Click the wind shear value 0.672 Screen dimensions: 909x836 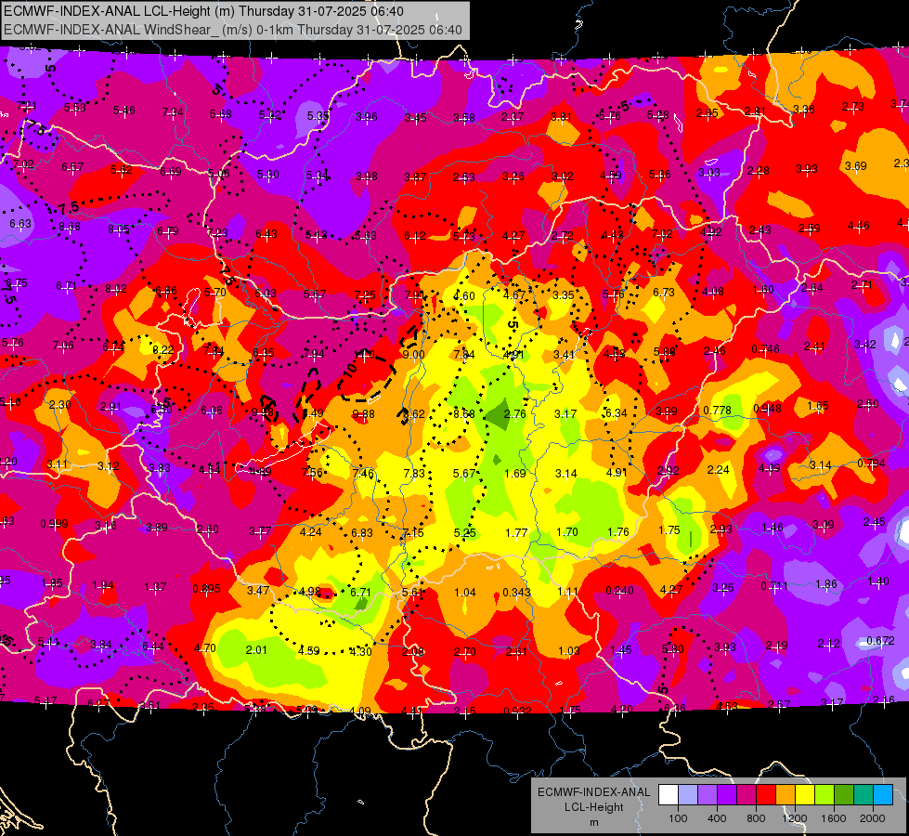tap(880, 641)
